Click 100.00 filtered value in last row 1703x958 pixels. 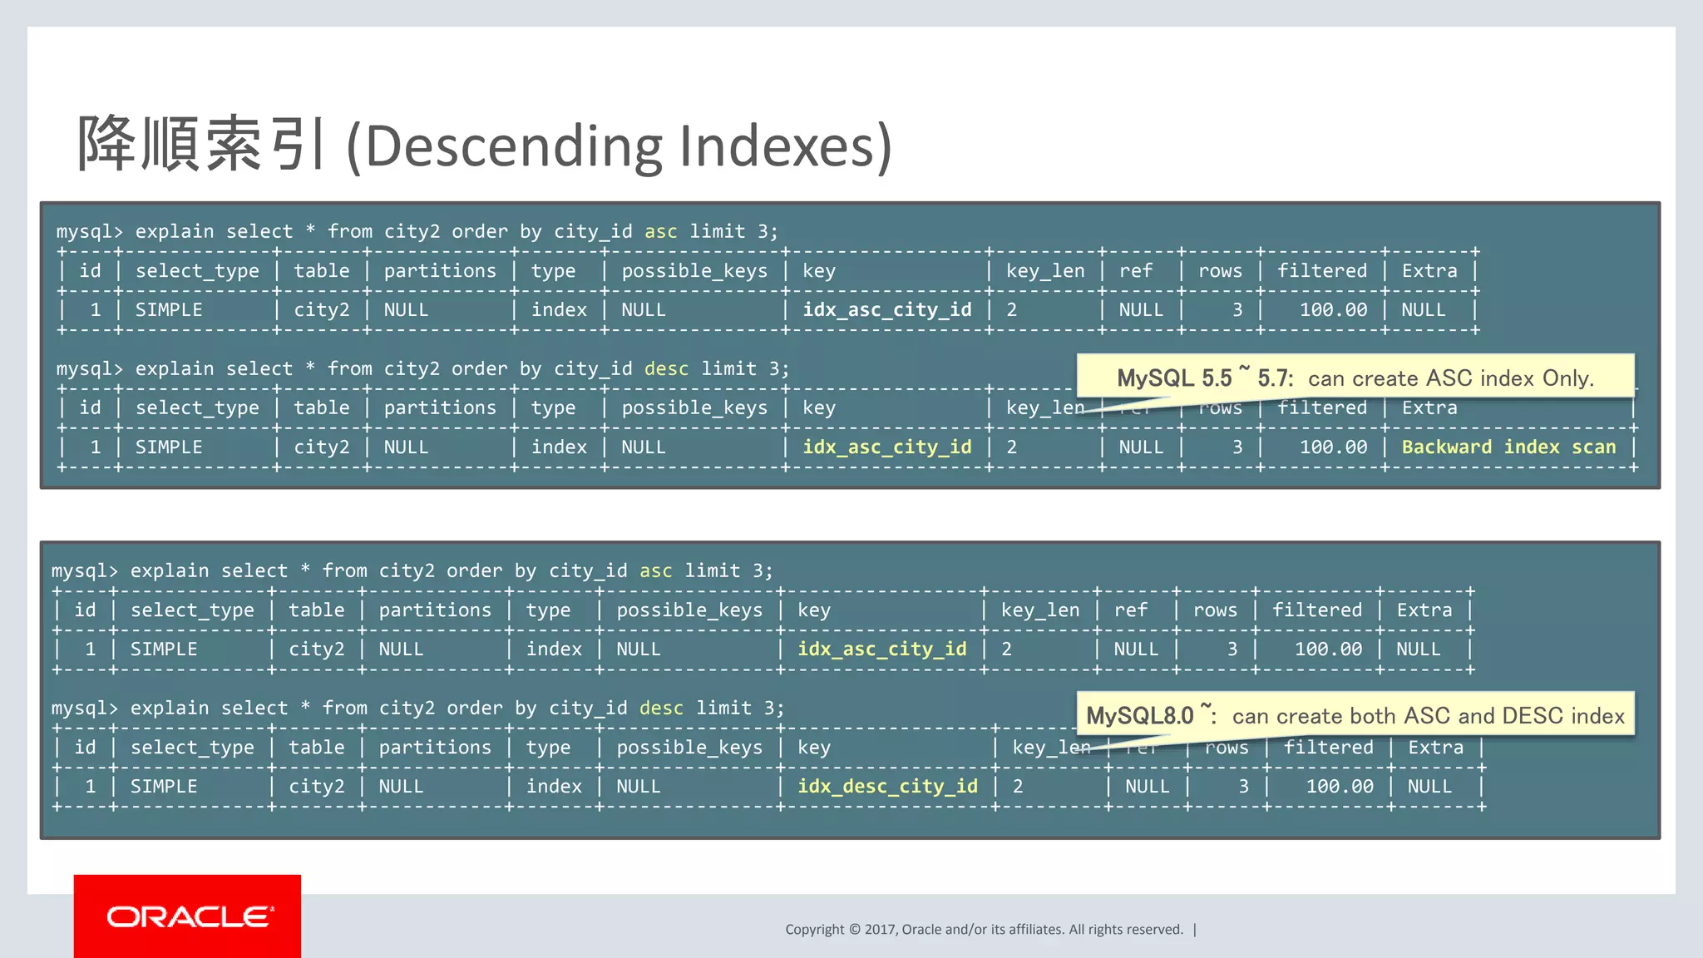pyautogui.click(x=1339, y=787)
